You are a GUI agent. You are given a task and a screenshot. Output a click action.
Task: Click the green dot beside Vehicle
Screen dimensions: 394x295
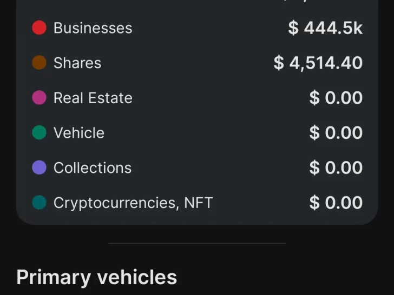point(39,133)
